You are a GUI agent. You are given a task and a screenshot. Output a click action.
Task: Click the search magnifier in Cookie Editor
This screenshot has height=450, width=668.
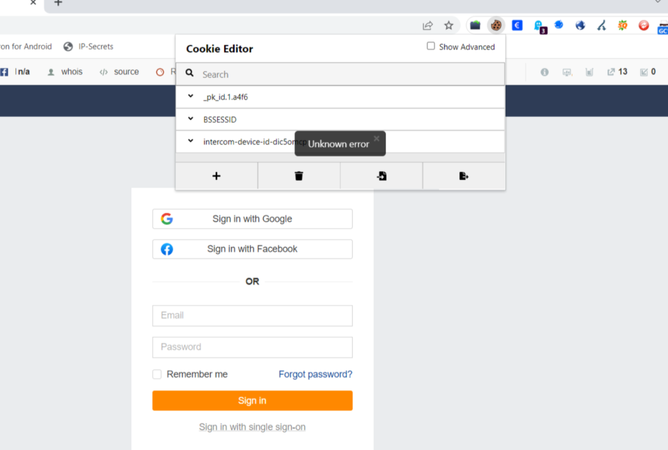[x=190, y=73]
